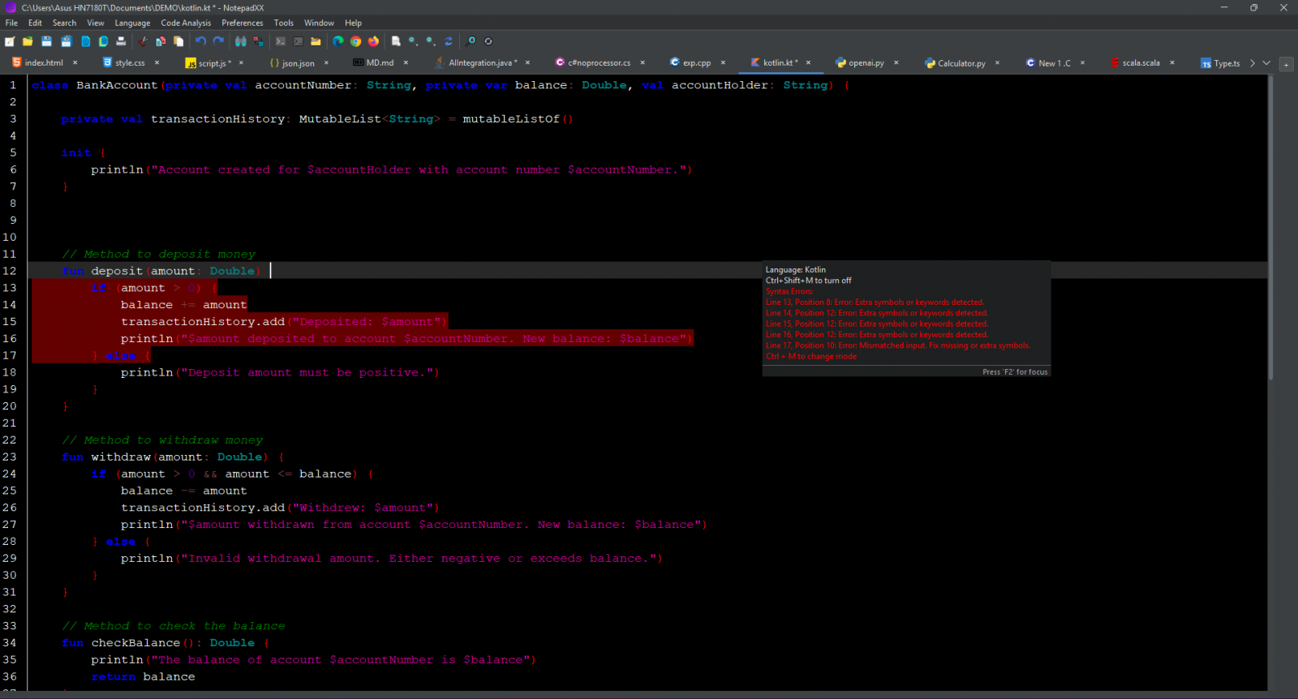Click the New File toolbar icon
Image resolution: width=1298 pixels, height=699 pixels.
tap(10, 41)
